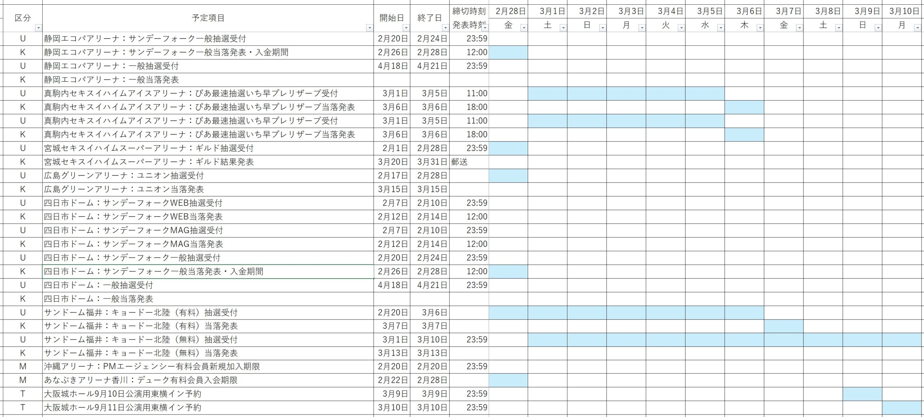
Task: Select cell 静岡エコパアリーナ：サンデーフォーク一般抽選受付
Action: coord(208,39)
